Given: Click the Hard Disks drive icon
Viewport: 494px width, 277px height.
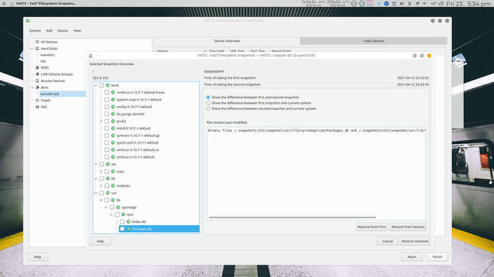Looking at the screenshot, I should coord(37,49).
